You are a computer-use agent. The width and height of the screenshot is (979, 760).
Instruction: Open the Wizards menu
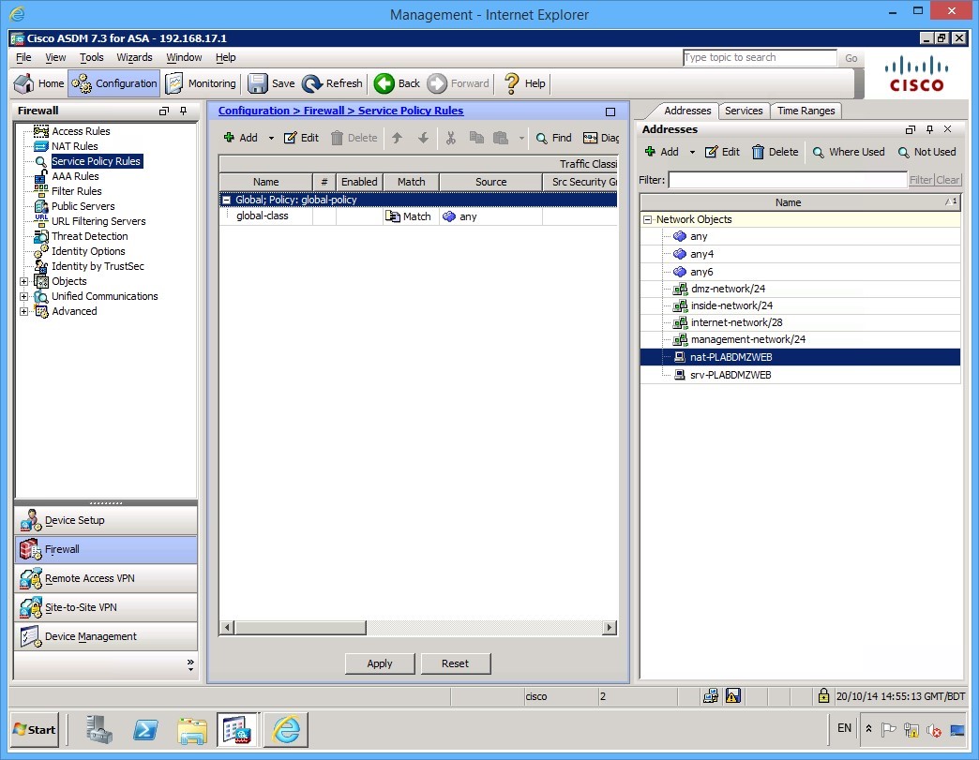133,57
